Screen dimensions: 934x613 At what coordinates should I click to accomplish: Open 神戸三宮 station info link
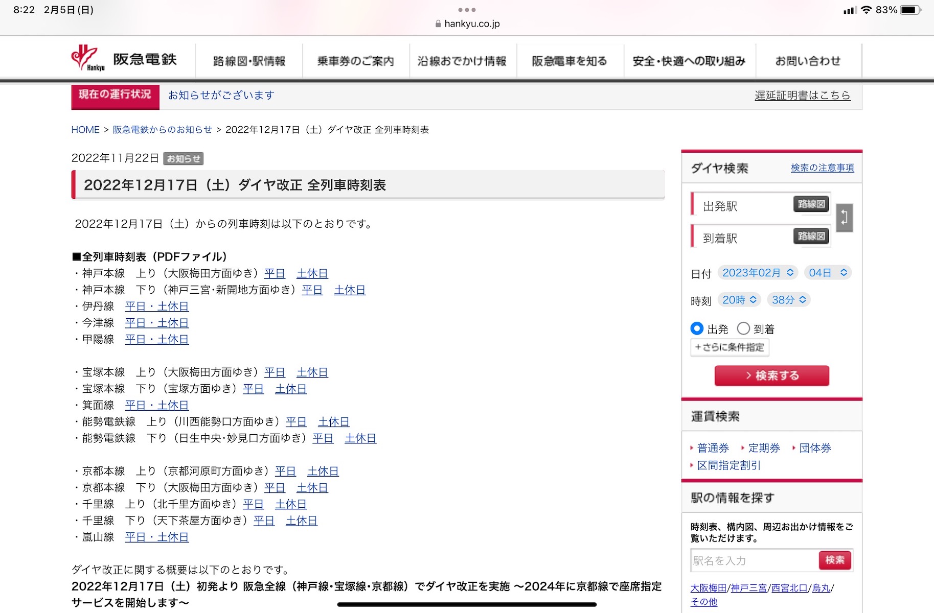749,588
